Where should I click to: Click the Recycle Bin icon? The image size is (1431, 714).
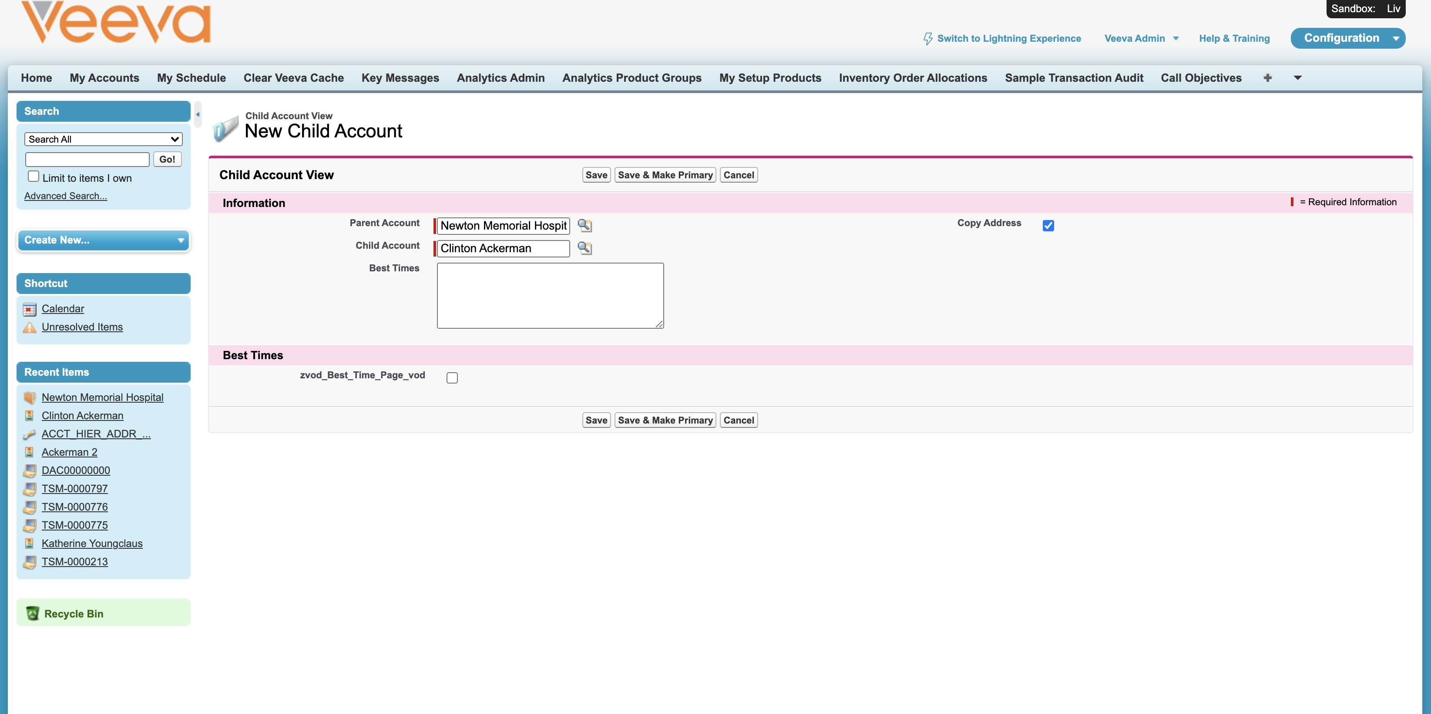click(33, 613)
